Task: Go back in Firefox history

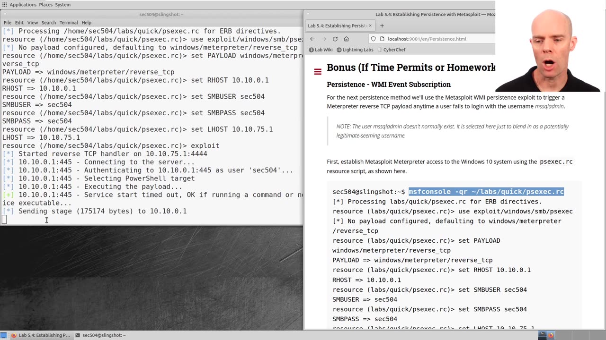Action: click(312, 39)
